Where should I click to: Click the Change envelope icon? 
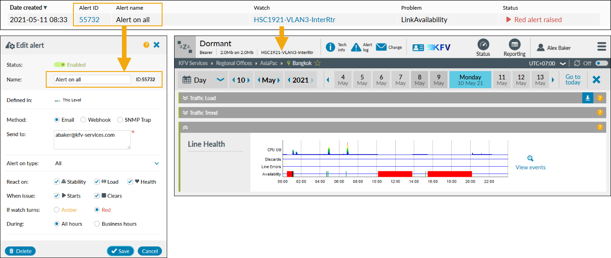point(381,47)
